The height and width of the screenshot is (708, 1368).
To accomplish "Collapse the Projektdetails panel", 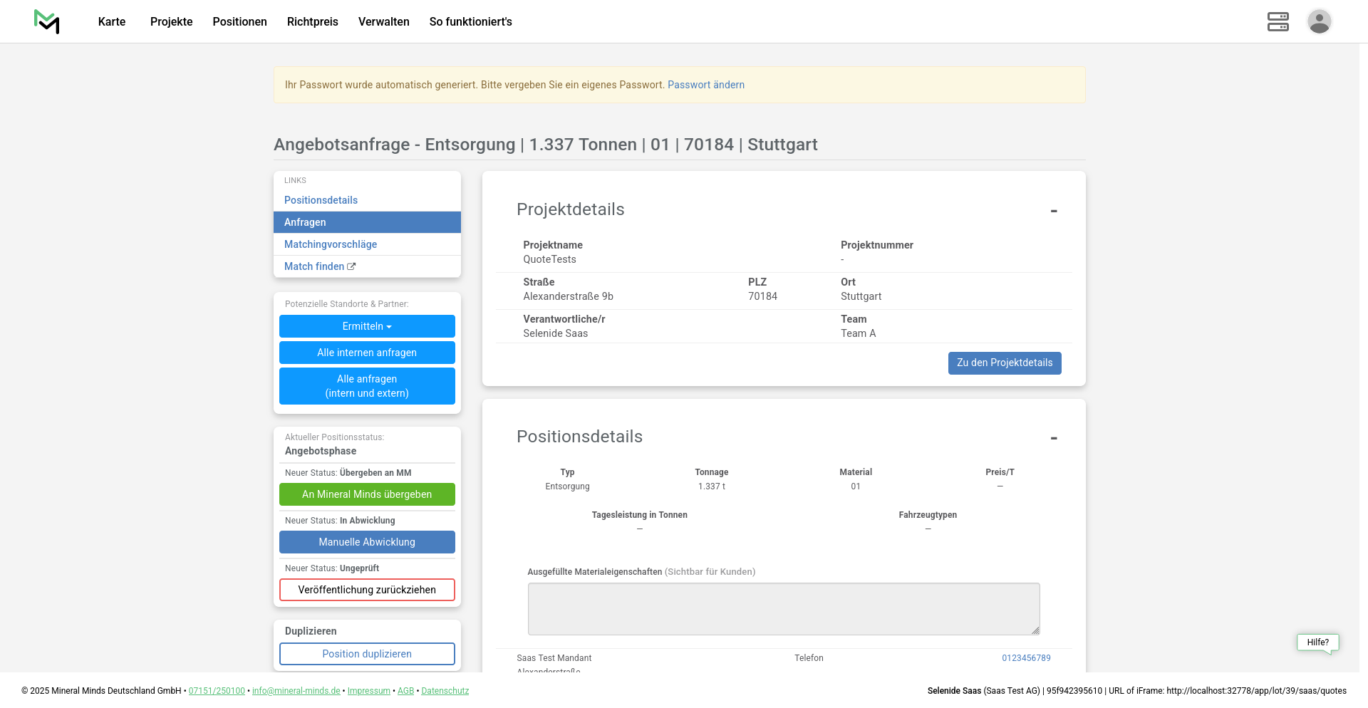I will (x=1053, y=211).
